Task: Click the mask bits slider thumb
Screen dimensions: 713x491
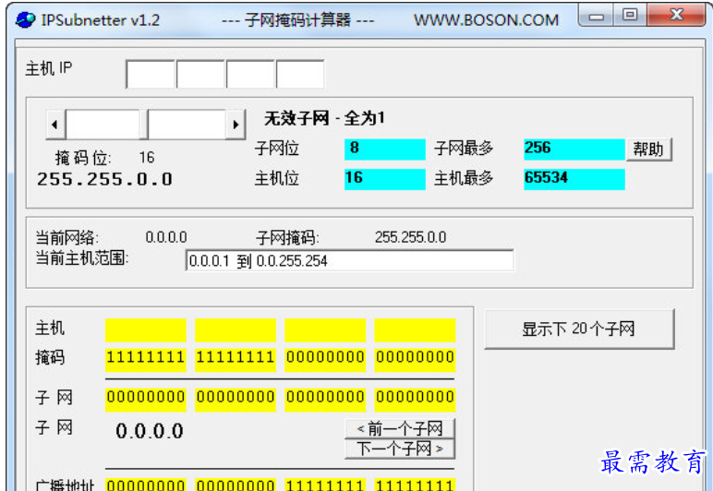Action: point(144,124)
